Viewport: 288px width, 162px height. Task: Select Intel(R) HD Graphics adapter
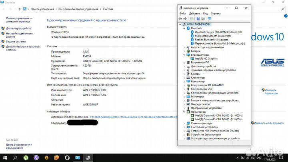(x=206, y=59)
